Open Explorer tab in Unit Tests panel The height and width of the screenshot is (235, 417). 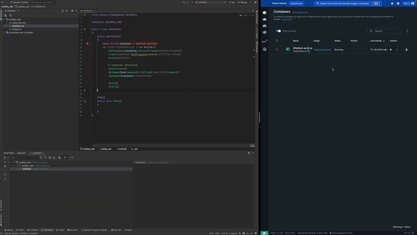tap(21, 153)
